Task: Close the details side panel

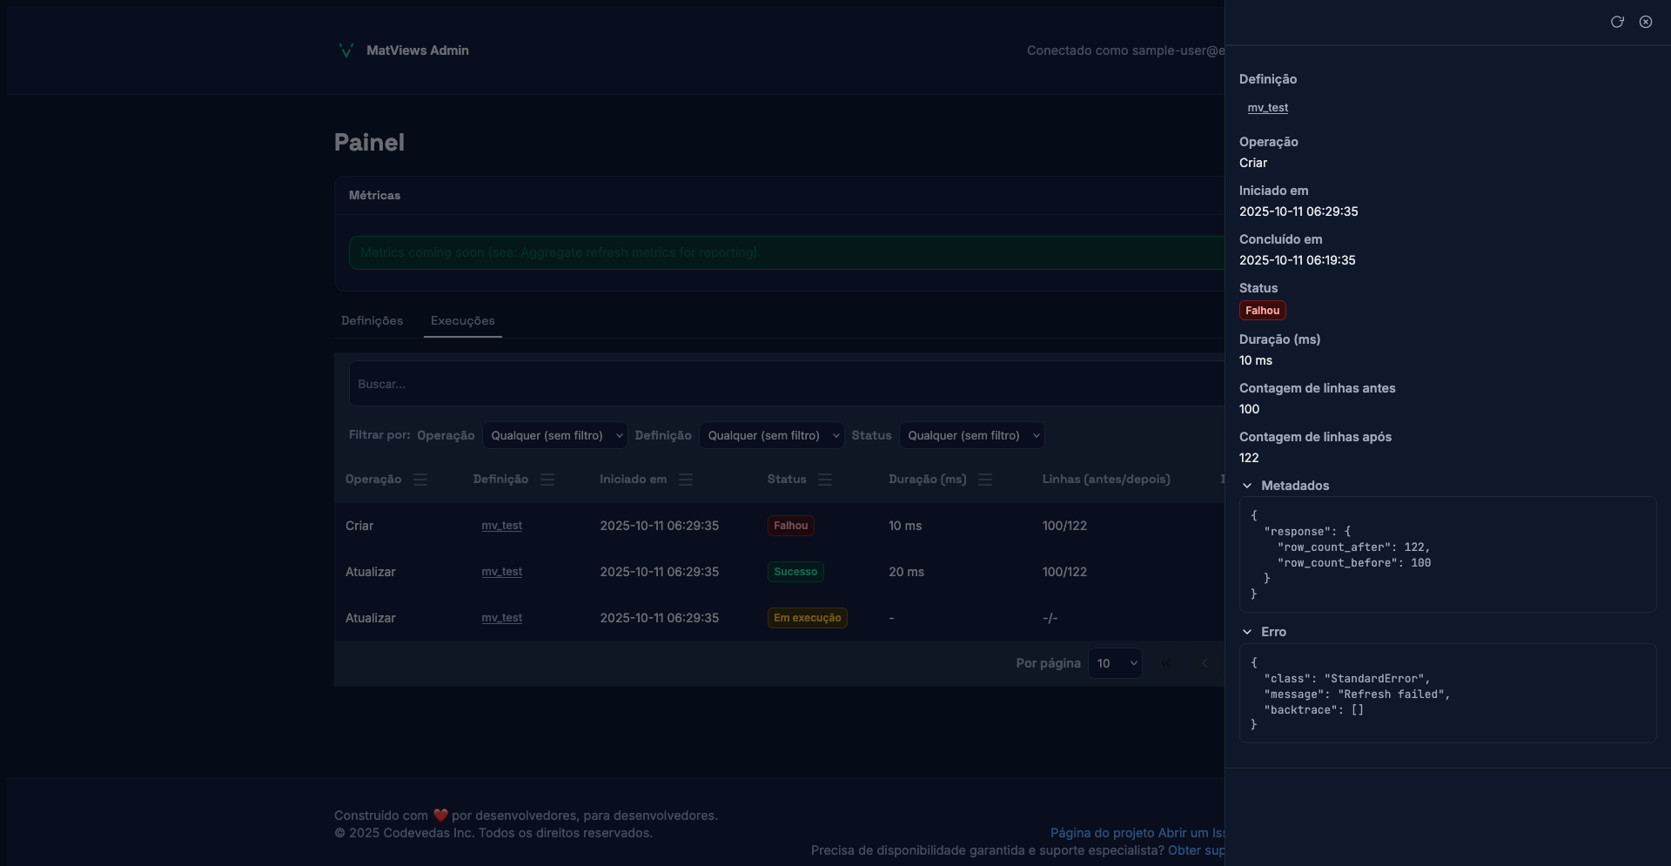Action: coord(1646,22)
